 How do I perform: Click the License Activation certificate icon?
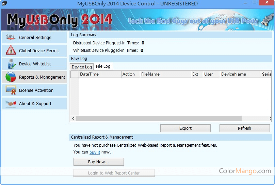[11, 90]
